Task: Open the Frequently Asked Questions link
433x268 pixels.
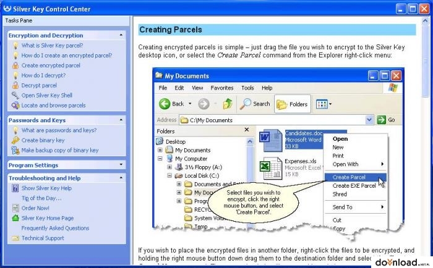Action: [x=55, y=228]
